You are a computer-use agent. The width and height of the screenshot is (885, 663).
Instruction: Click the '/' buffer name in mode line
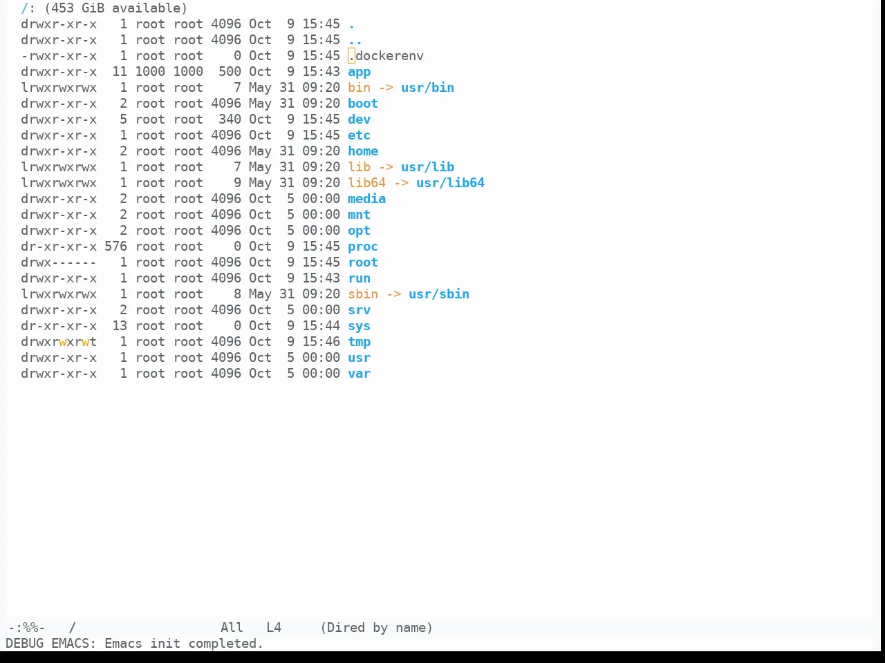[x=72, y=628]
